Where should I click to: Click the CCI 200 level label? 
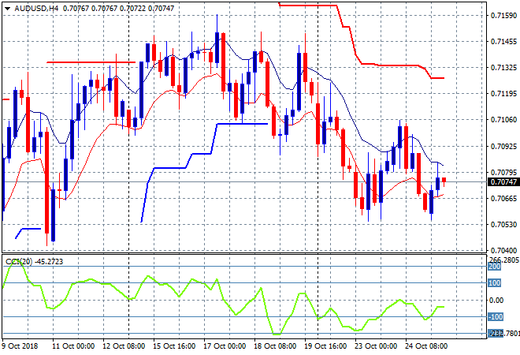[x=495, y=267]
